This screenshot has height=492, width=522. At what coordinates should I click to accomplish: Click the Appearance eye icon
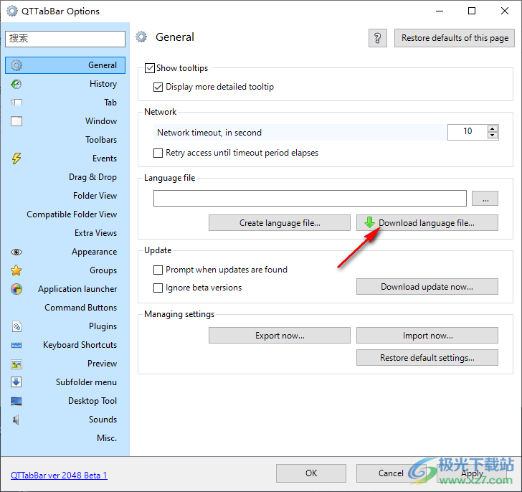point(16,252)
